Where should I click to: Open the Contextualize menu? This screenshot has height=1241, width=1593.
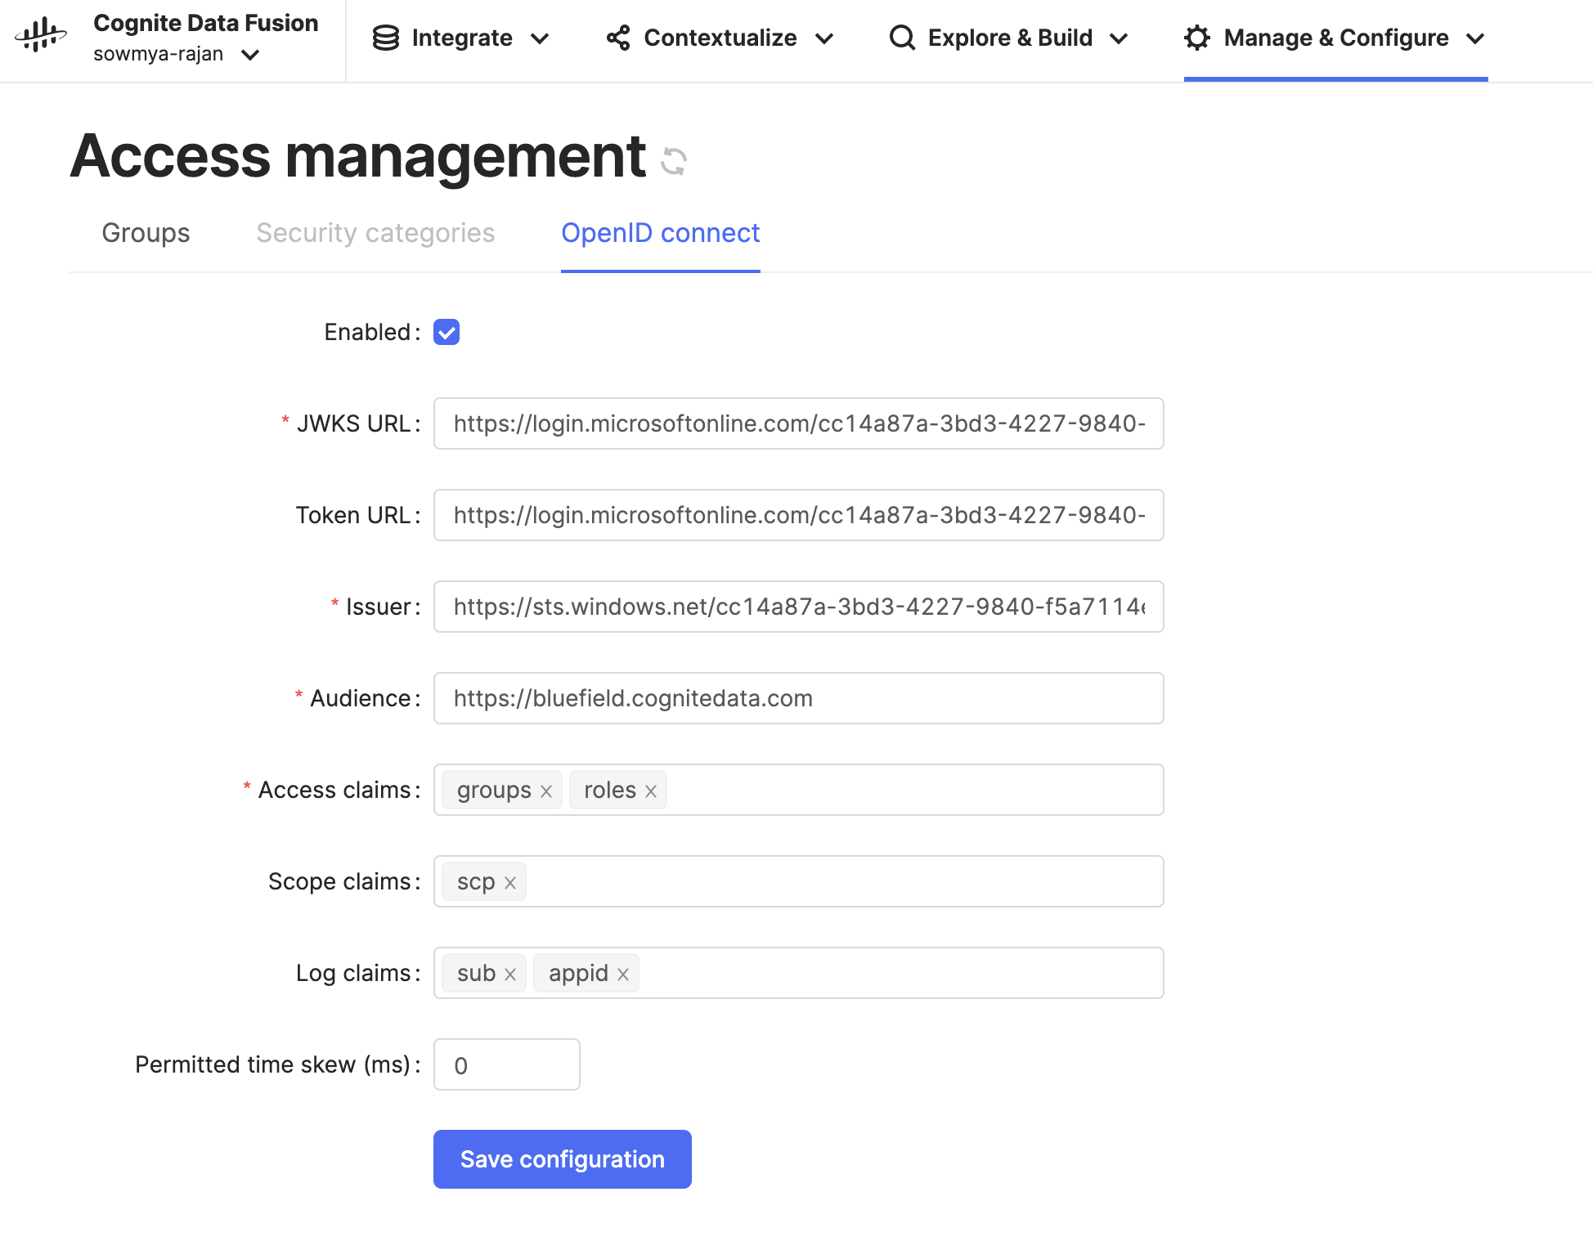pyautogui.click(x=720, y=38)
